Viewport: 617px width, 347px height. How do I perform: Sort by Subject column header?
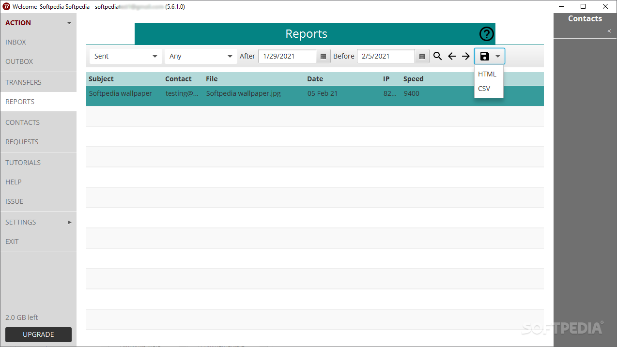(101, 79)
